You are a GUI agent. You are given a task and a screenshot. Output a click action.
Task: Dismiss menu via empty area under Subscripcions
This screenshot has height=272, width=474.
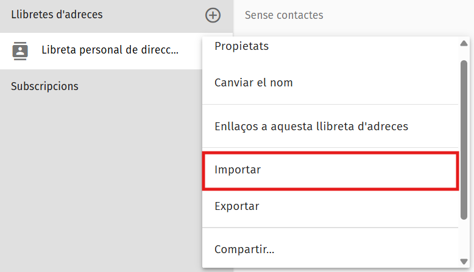(x=100, y=181)
